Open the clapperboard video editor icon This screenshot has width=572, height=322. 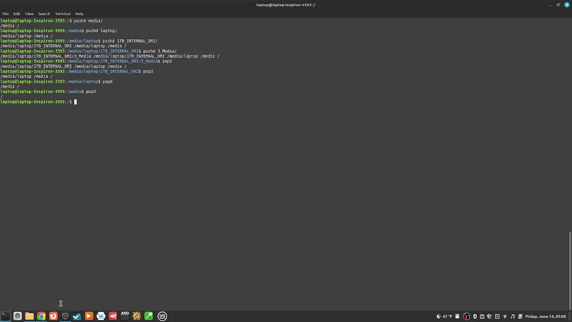[x=125, y=316]
